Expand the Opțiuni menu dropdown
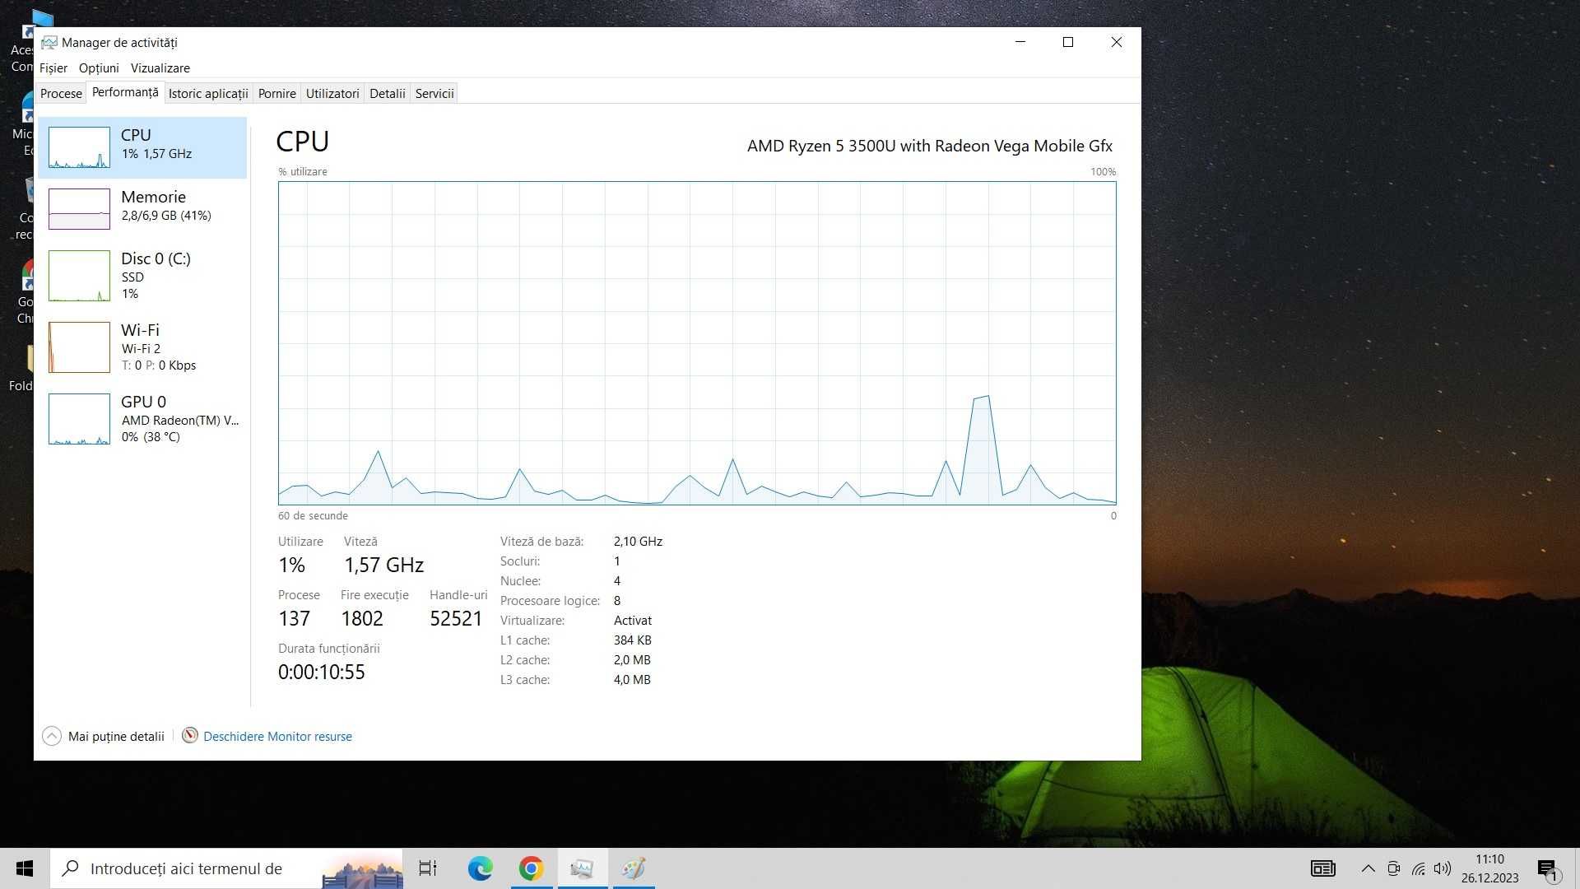The height and width of the screenshot is (889, 1580). pyautogui.click(x=99, y=67)
